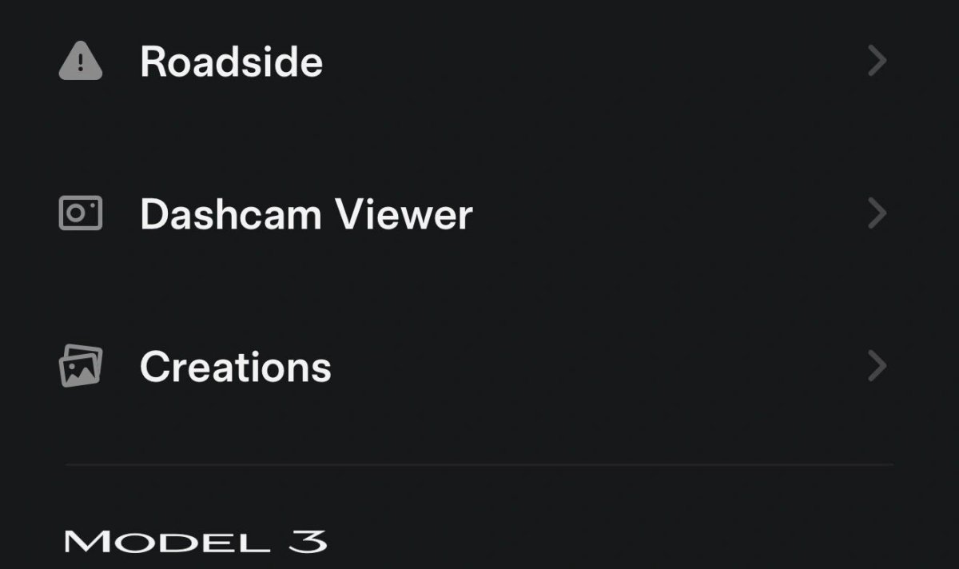The width and height of the screenshot is (959, 569).
Task: Click the chevron next to Creations
Action: (877, 366)
